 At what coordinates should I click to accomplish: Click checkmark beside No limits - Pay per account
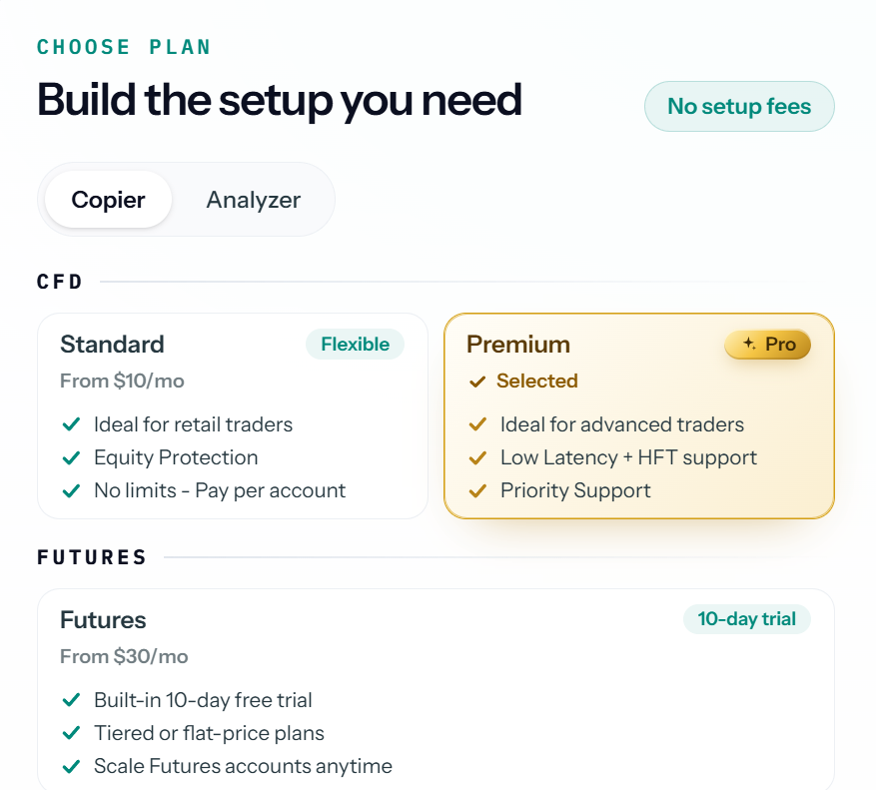tap(71, 490)
